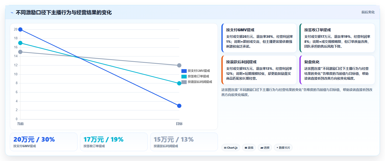Click the title 不同激励口径下主播行为与经营结果的变化
Viewport: 385px width, 161px height.
64,12
